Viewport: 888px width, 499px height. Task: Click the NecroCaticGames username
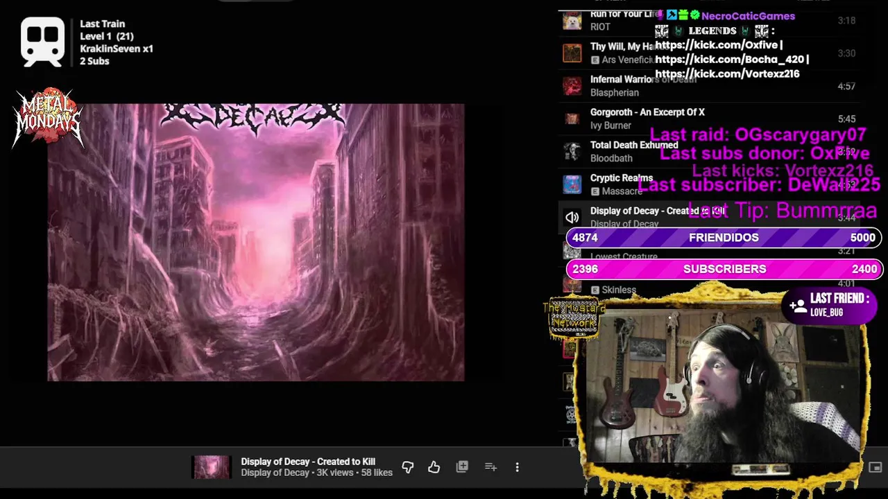tap(748, 16)
